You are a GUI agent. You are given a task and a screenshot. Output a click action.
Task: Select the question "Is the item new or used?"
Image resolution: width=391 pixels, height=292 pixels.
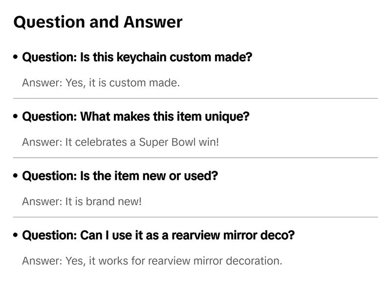click(120, 176)
